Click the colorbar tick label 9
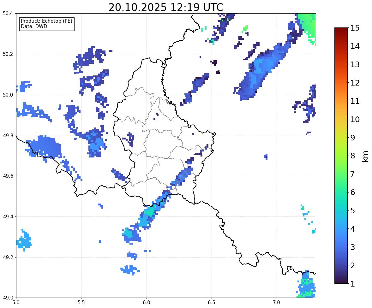372x308 pixels. pos(352,138)
